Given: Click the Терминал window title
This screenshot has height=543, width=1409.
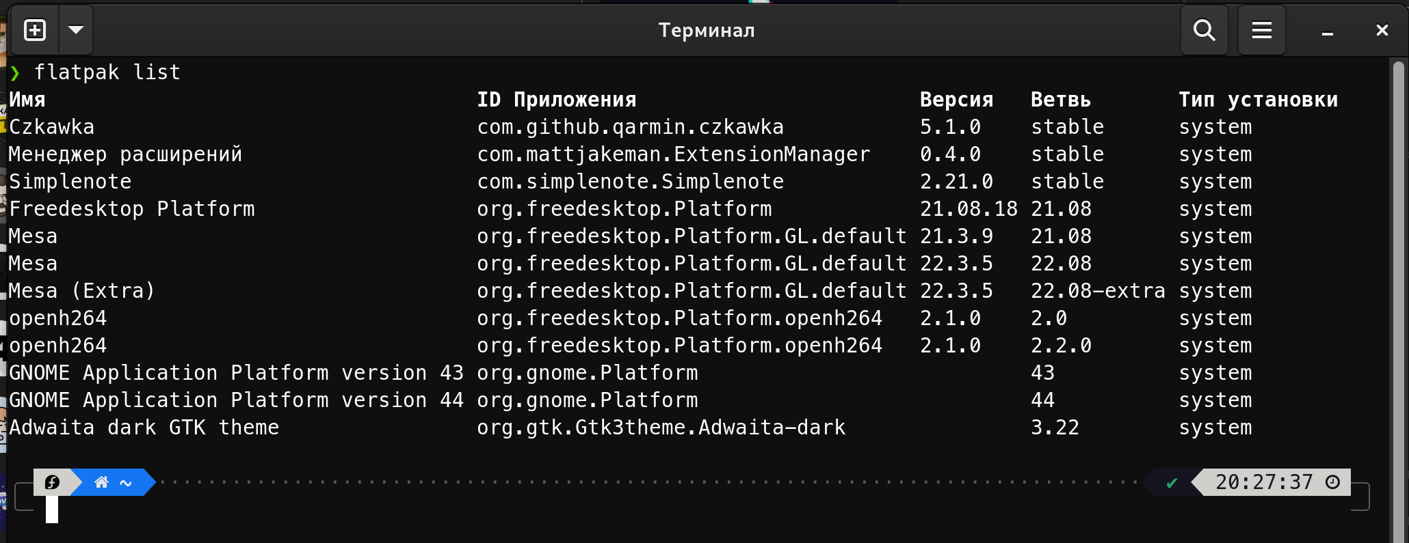Looking at the screenshot, I should click(707, 30).
